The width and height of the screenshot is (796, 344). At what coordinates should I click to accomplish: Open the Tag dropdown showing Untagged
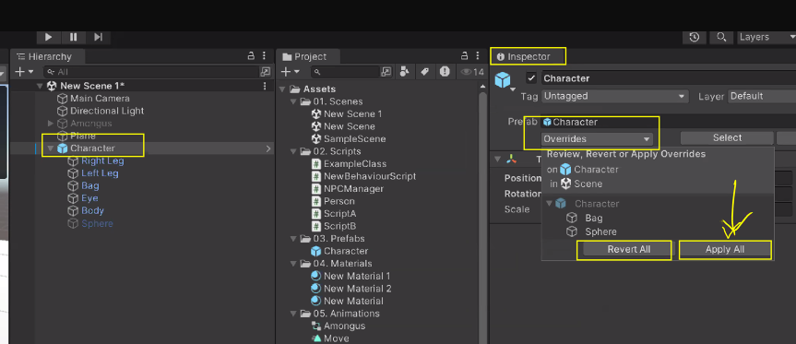coord(615,97)
